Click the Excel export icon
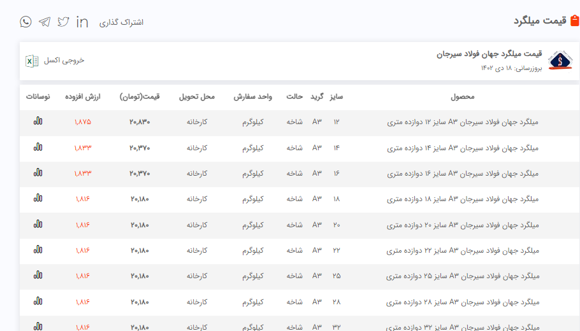The height and width of the screenshot is (331, 580). click(x=31, y=60)
